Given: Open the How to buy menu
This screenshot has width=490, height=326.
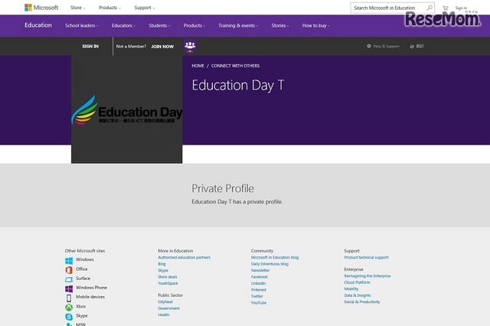Looking at the screenshot, I should (x=315, y=25).
